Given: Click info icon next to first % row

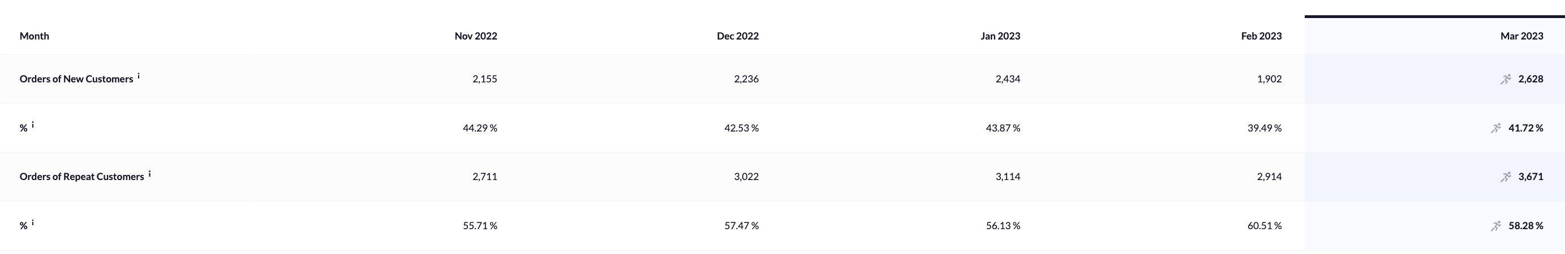Looking at the screenshot, I should (x=33, y=125).
